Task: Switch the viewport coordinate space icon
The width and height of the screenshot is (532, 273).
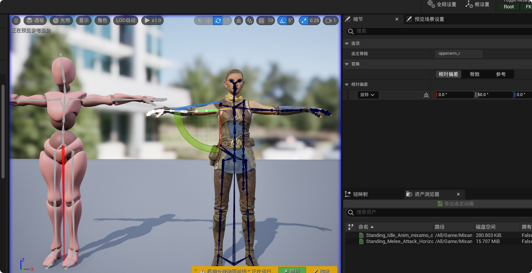Action: pyautogui.click(x=238, y=21)
